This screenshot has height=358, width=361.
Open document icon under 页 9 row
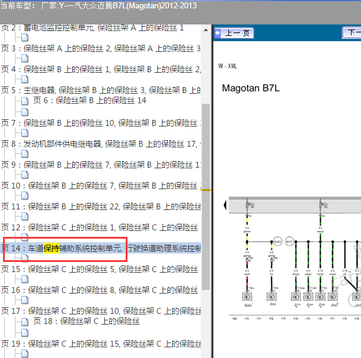click(x=25, y=175)
